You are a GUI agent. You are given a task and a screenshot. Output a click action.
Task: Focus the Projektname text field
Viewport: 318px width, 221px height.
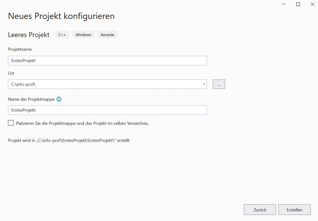click(x=107, y=61)
